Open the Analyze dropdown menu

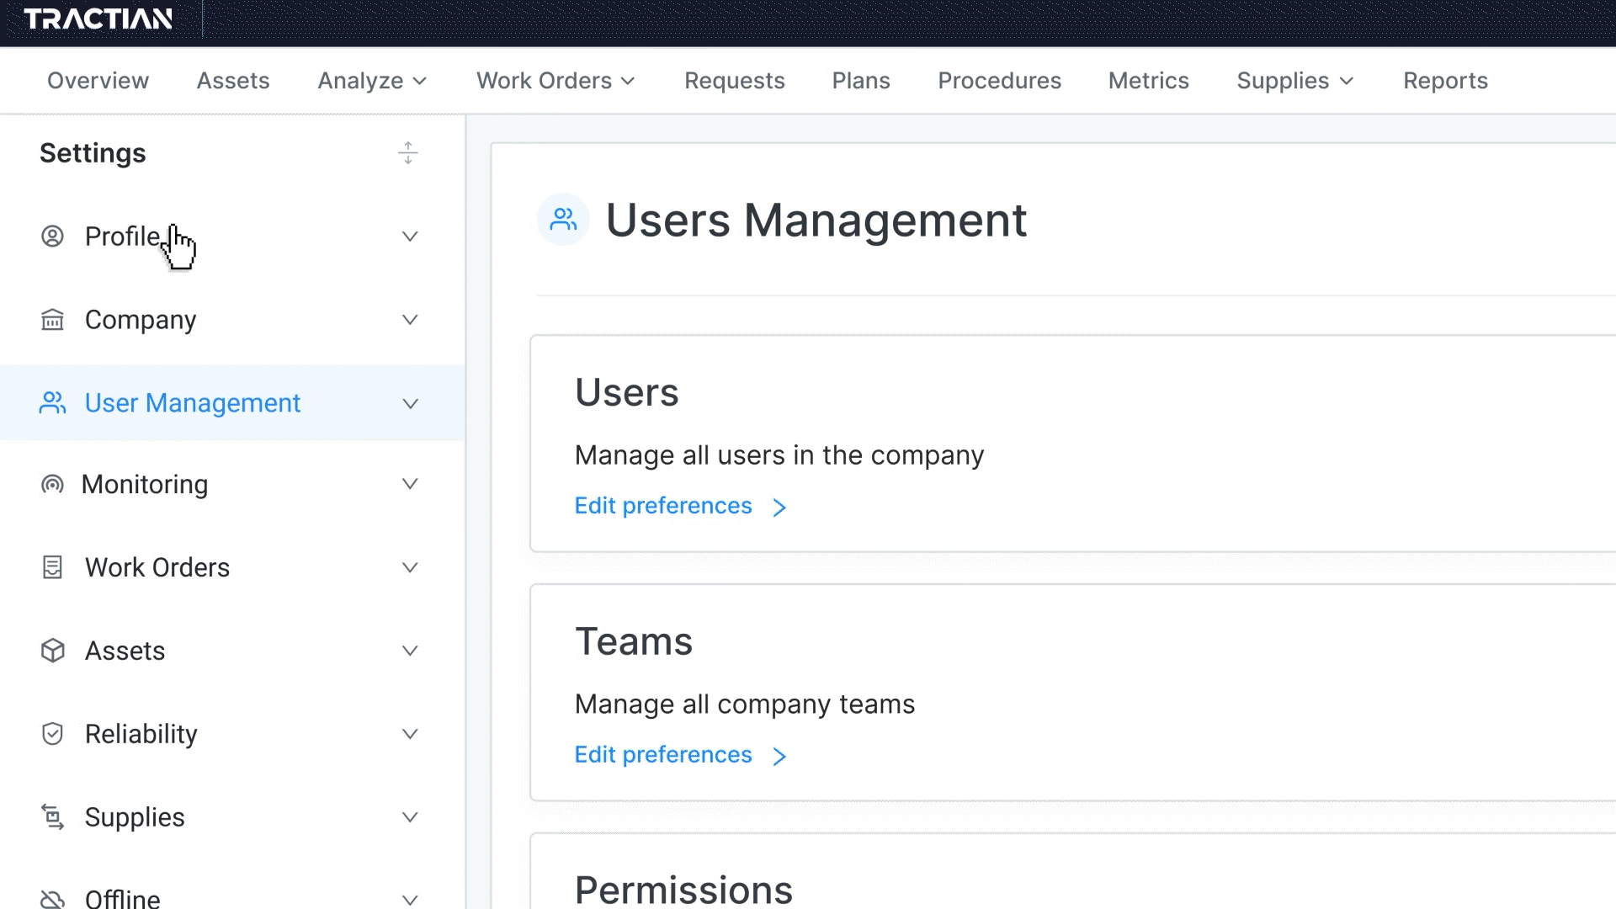372,81
